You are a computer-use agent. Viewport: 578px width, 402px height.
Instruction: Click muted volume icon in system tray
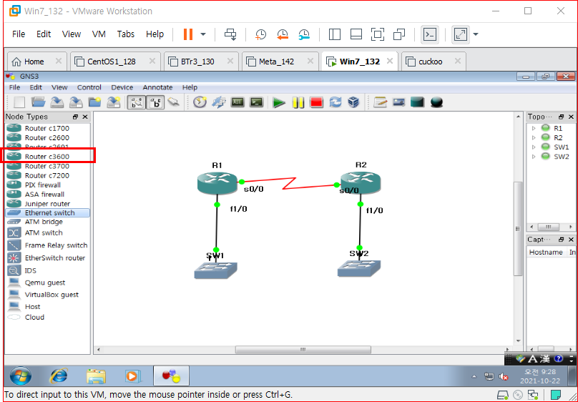[504, 376]
